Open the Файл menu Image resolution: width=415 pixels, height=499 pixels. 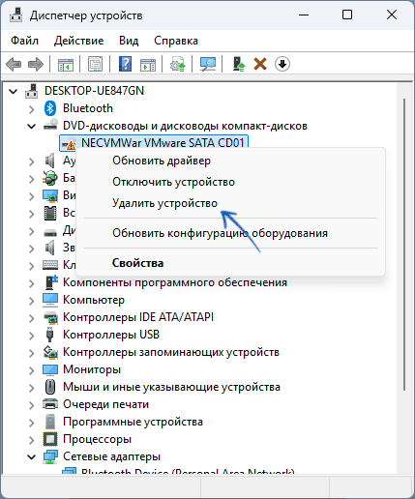(24, 41)
